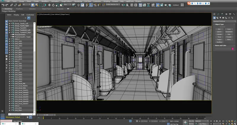Toggle Auto Key animation mode

192,121
